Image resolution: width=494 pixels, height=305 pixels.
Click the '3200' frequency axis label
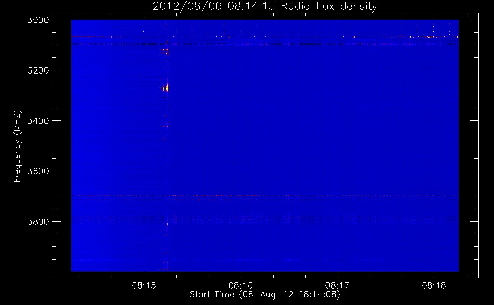coord(38,70)
